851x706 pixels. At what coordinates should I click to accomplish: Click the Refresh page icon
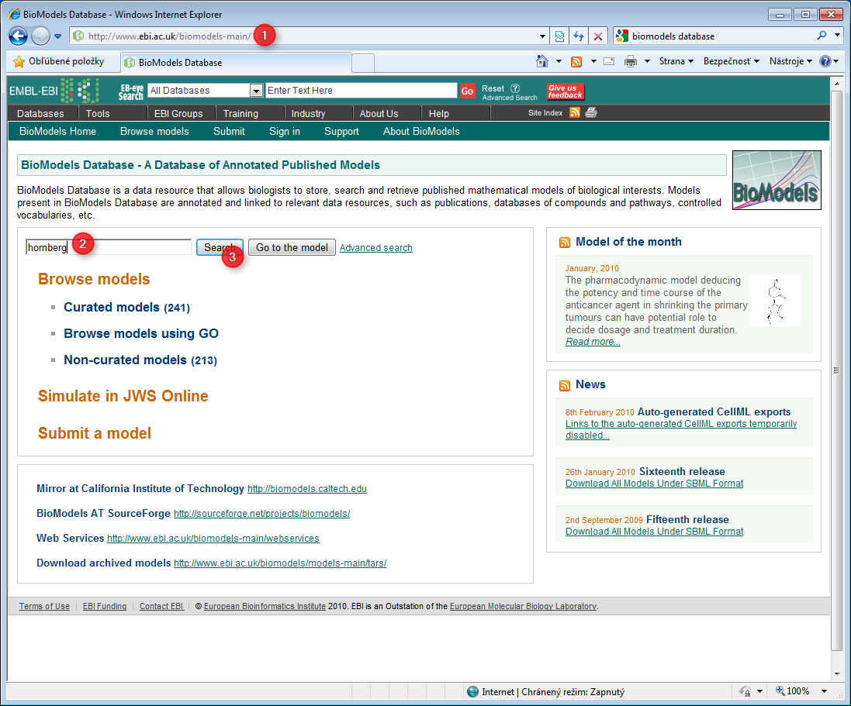(x=579, y=36)
